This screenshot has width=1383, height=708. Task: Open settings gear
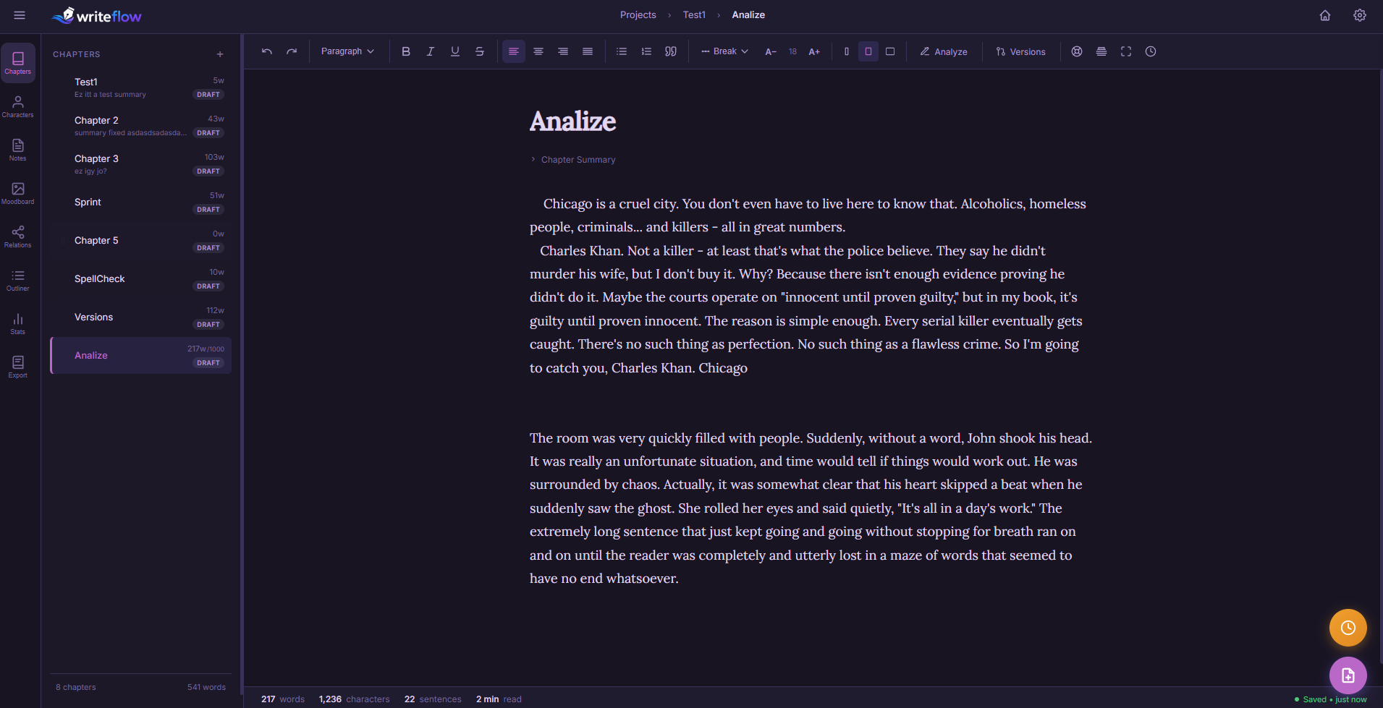[x=1360, y=15]
